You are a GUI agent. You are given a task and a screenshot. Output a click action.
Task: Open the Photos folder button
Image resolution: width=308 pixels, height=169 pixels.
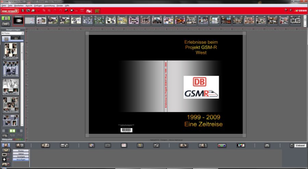[21, 151]
